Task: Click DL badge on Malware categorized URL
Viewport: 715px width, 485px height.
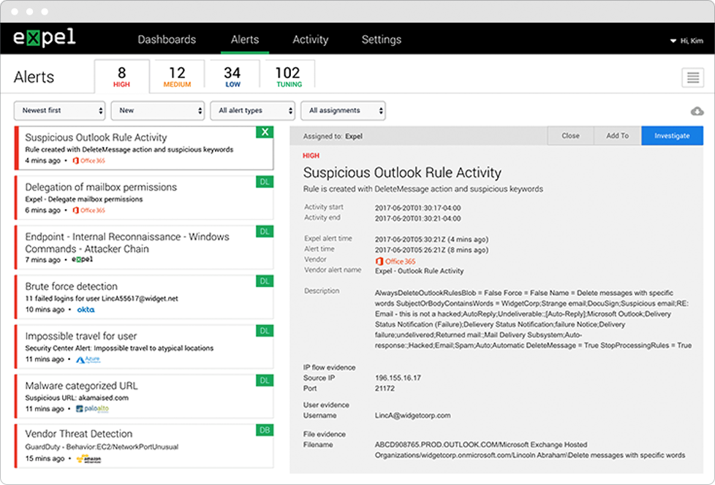Action: tap(265, 381)
